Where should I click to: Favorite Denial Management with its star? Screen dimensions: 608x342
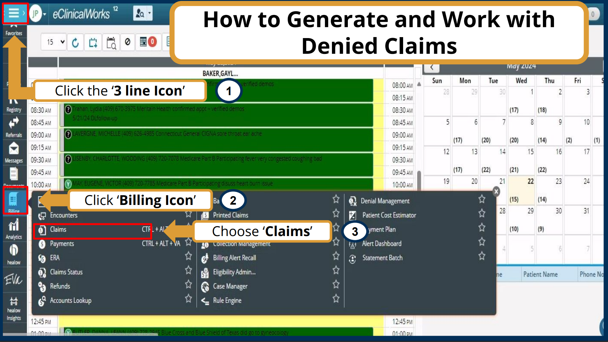point(482,199)
